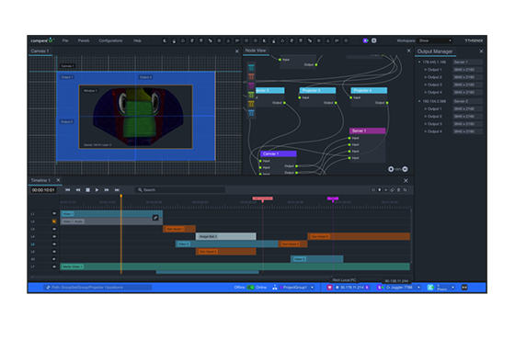Collapse the Server 1 tree in Output Manager

tap(419, 62)
